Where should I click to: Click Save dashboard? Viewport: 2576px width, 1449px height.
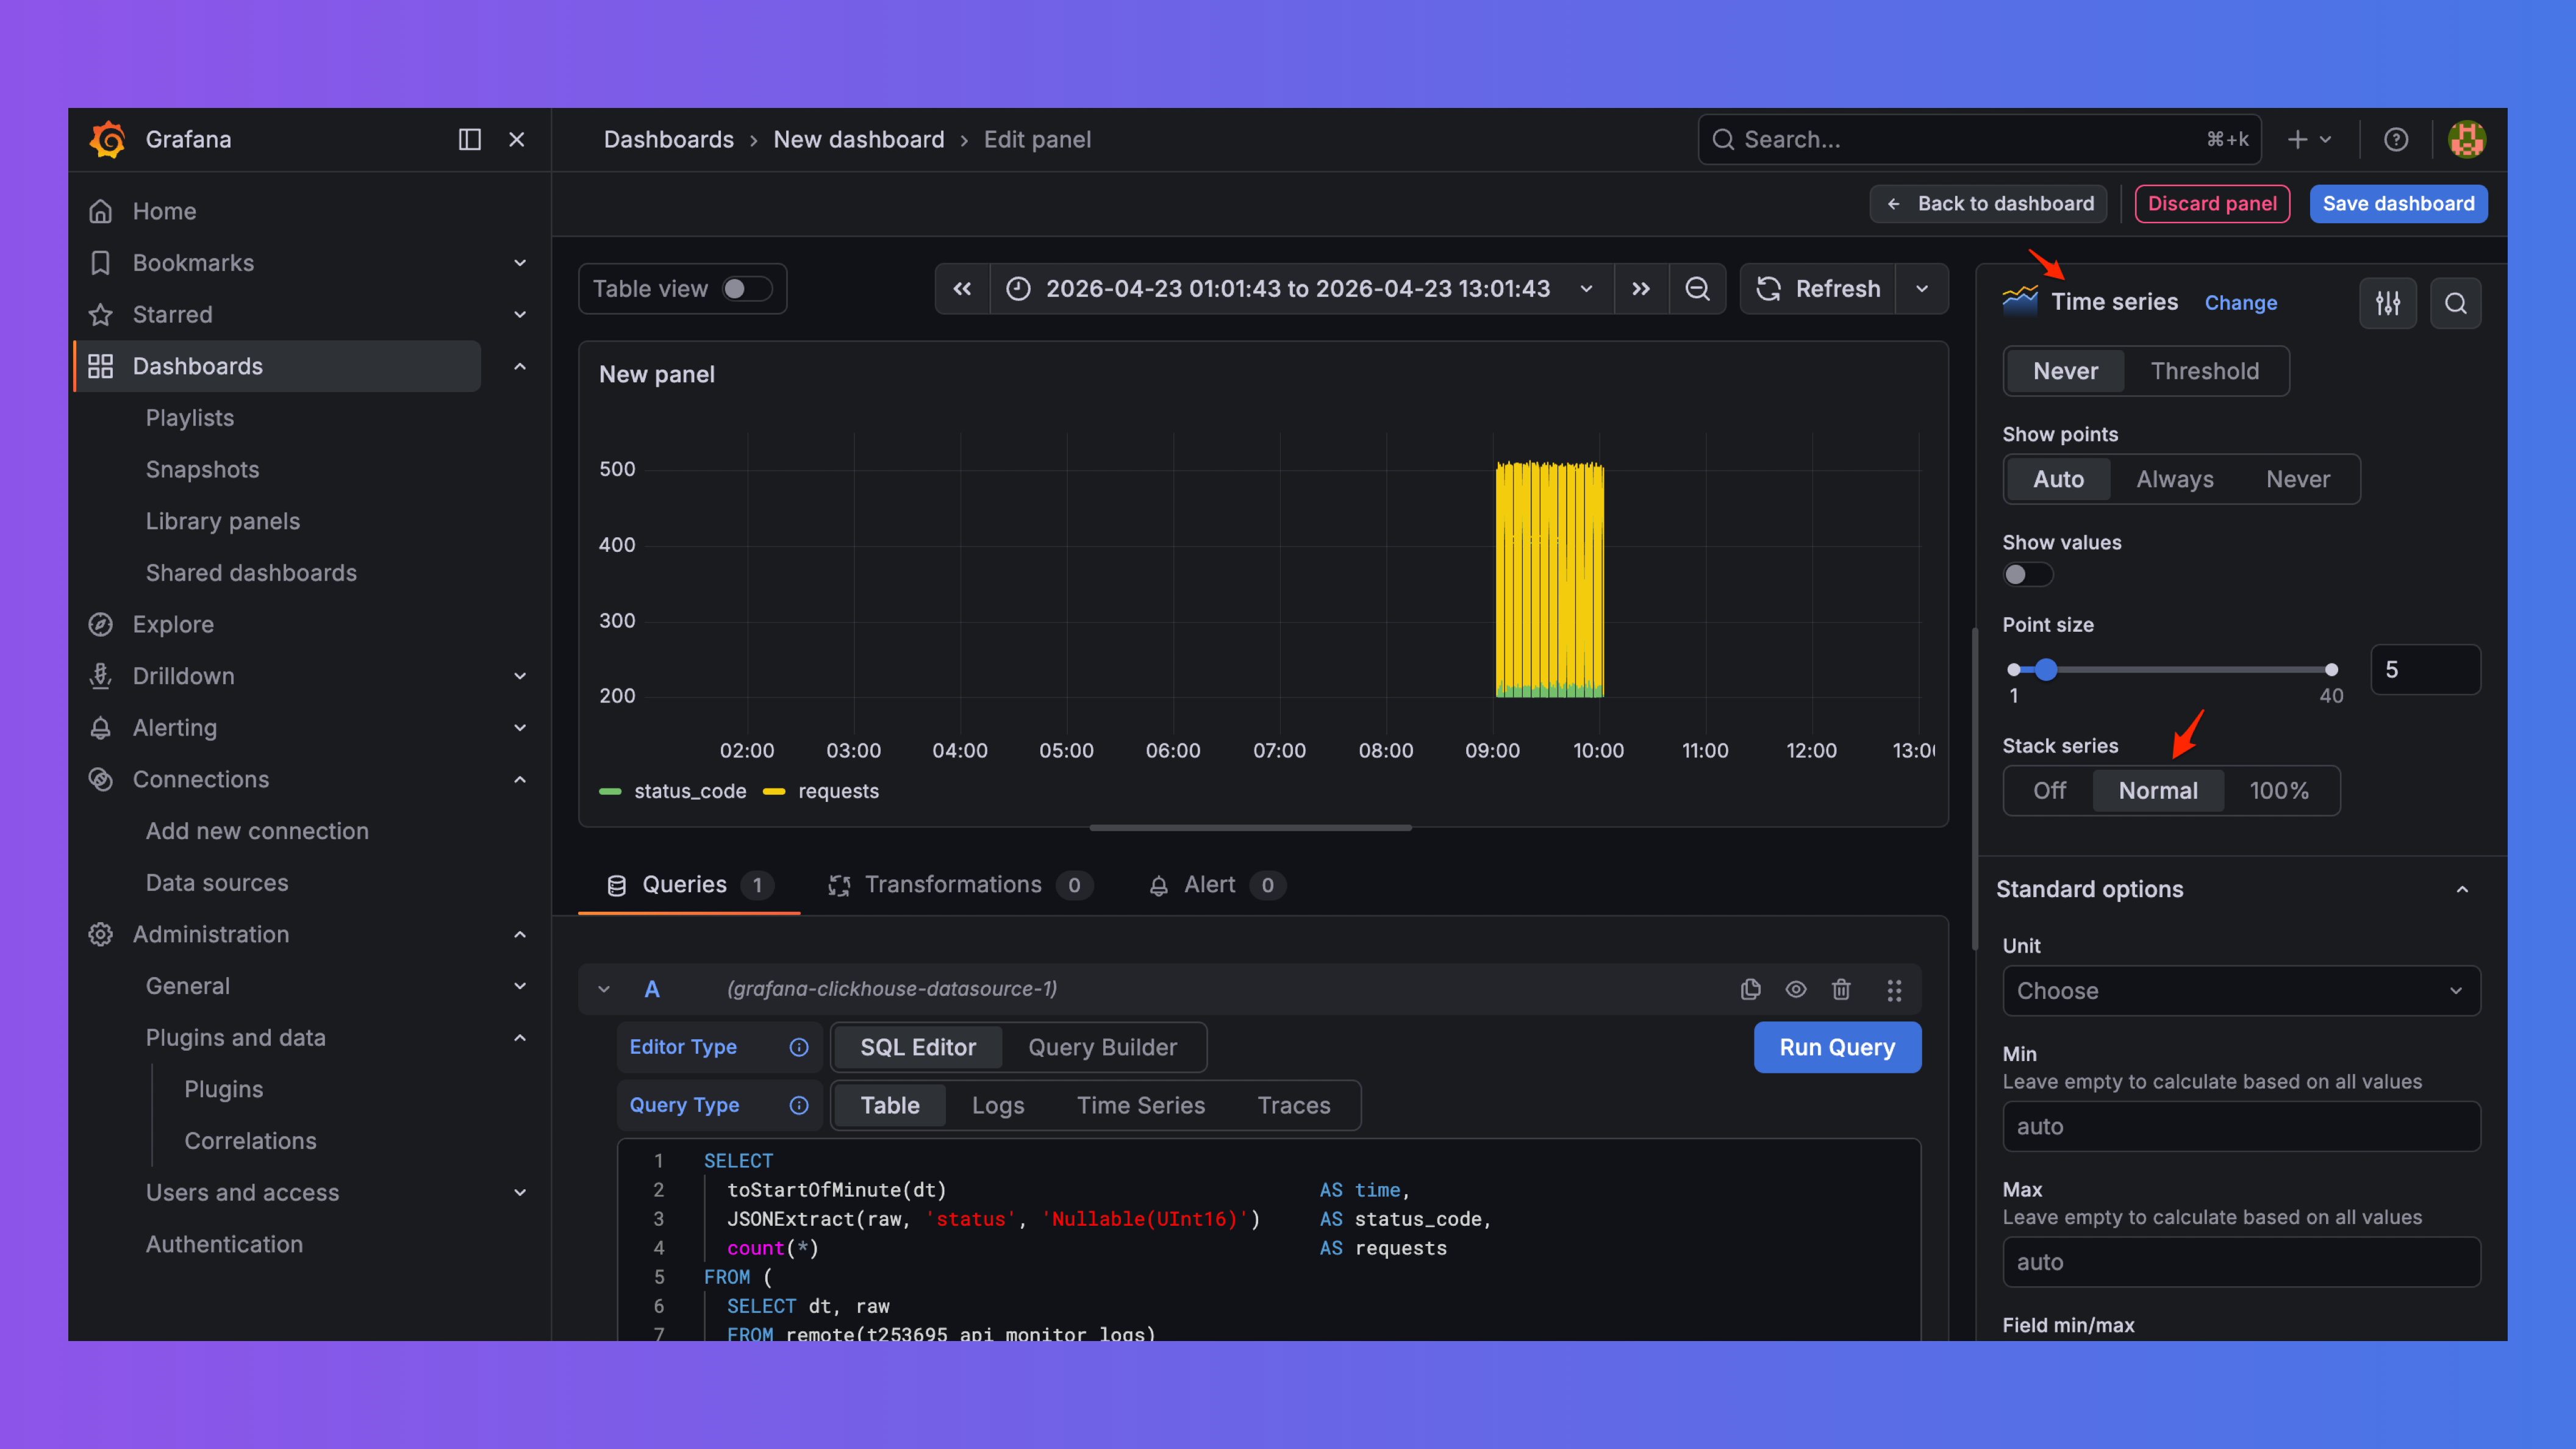(2398, 204)
